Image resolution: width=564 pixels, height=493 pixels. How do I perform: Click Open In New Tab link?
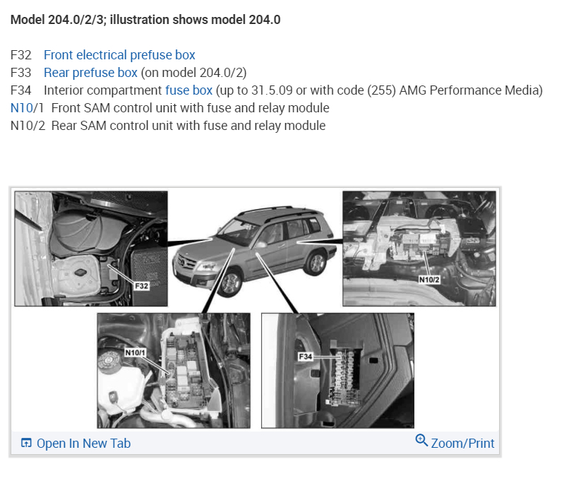coord(83,444)
